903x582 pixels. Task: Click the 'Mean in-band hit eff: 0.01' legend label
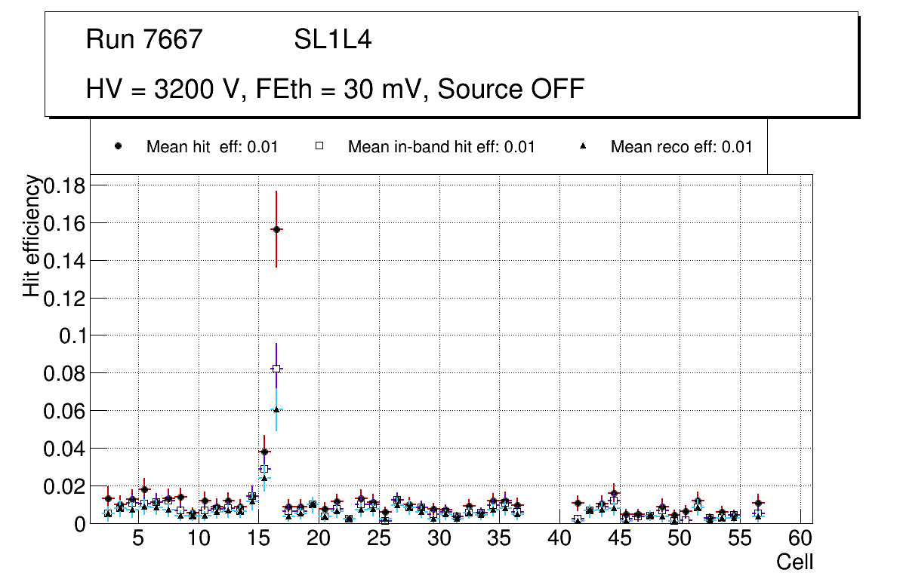[441, 147]
